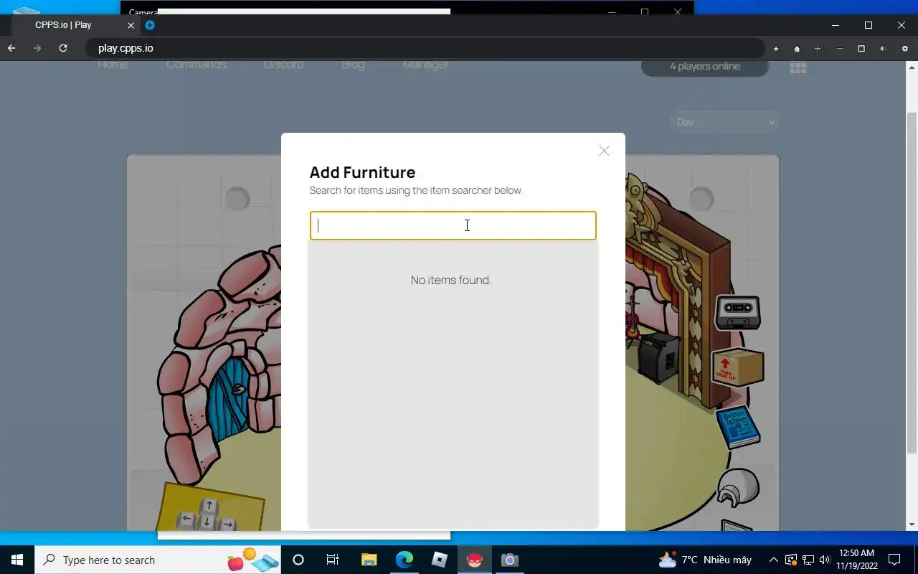Click the network icon in system tray
The image size is (918, 574).
(x=808, y=560)
